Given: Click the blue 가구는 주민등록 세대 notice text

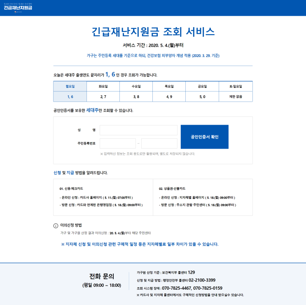Looking at the screenshot, I should (153, 56).
